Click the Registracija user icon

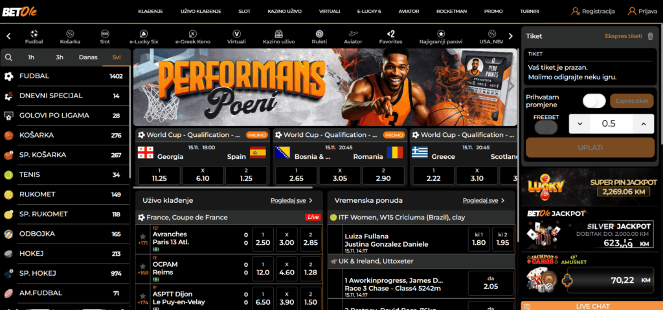[576, 12]
